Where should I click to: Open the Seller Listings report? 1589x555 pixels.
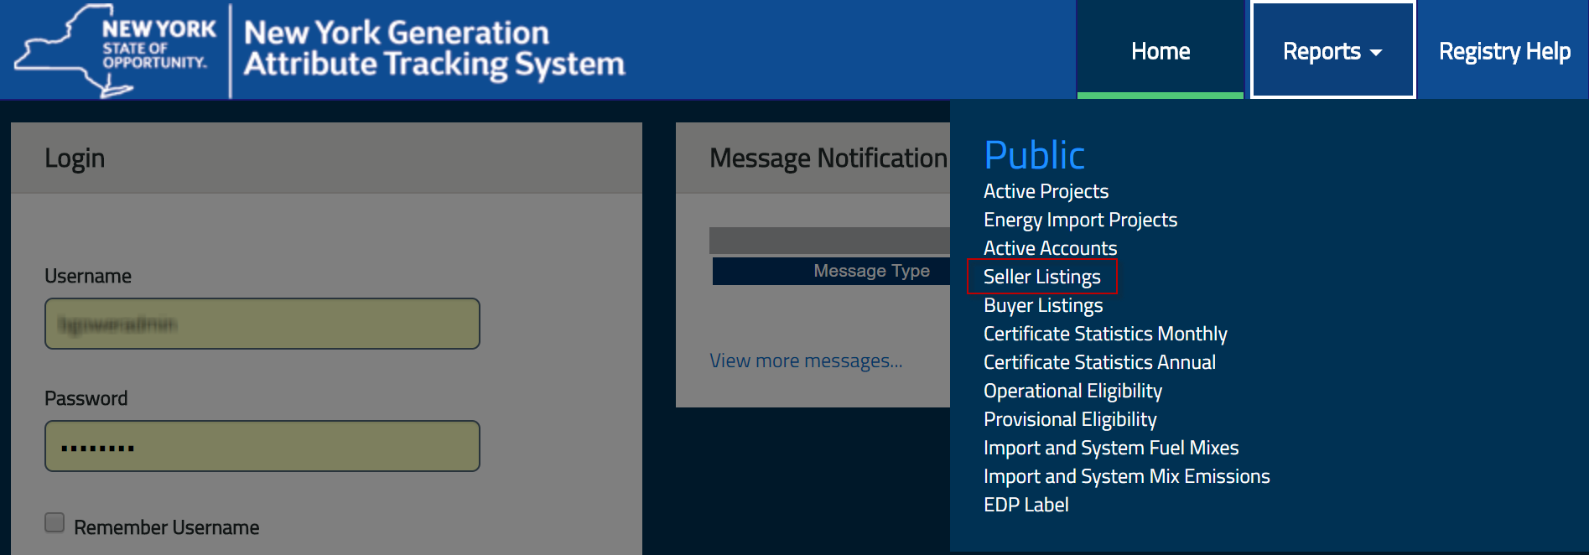1041,277
